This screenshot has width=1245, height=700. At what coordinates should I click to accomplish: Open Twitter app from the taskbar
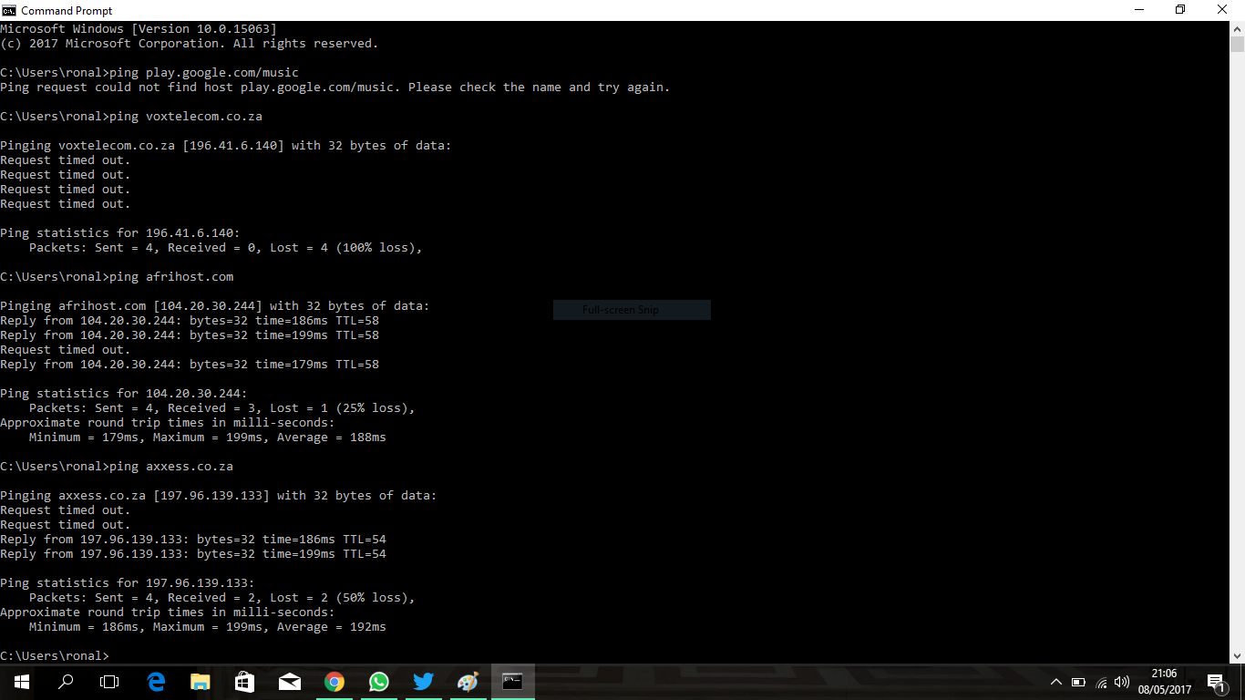[x=424, y=682]
